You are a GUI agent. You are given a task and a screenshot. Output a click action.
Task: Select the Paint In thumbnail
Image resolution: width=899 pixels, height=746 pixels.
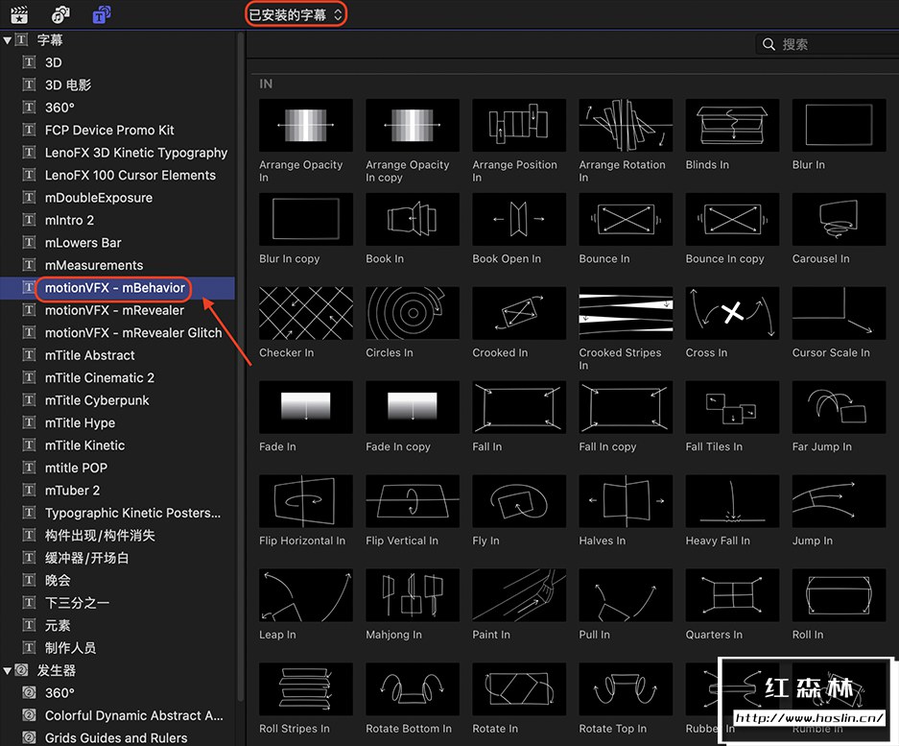tap(519, 595)
